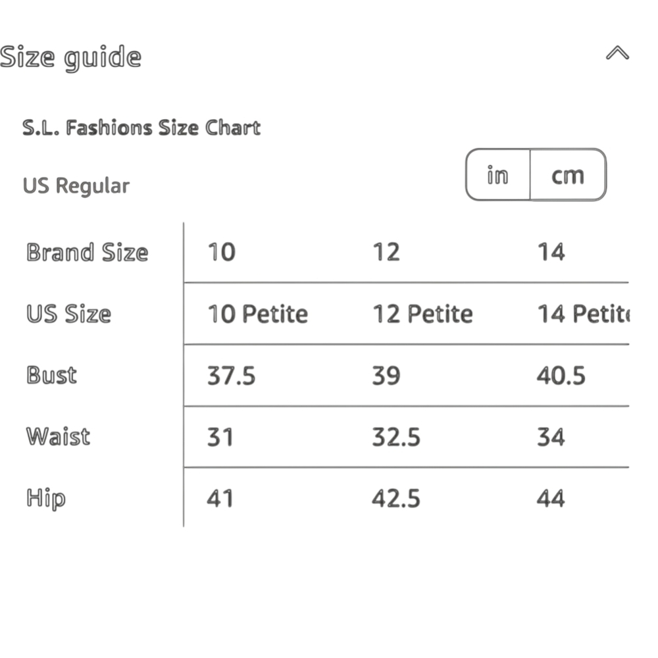658x658 pixels.
Task: Switch units to cm
Action: coord(568,174)
